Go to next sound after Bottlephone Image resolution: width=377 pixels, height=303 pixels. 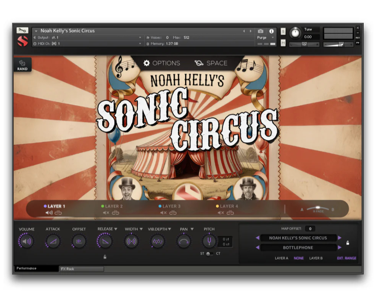point(339,247)
